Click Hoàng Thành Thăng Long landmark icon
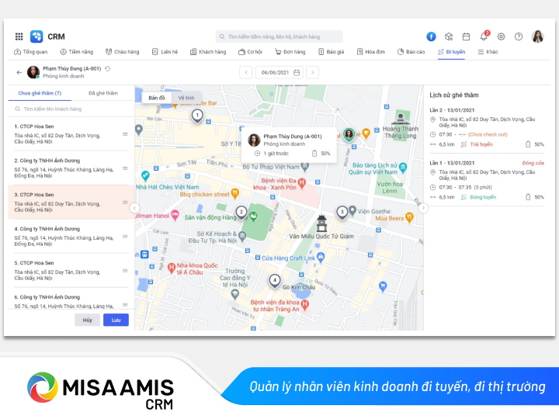The width and height of the screenshot is (559, 419). tap(401, 118)
